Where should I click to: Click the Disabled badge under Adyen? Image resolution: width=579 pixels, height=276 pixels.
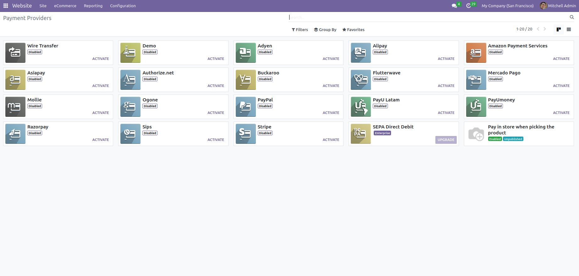pos(265,52)
